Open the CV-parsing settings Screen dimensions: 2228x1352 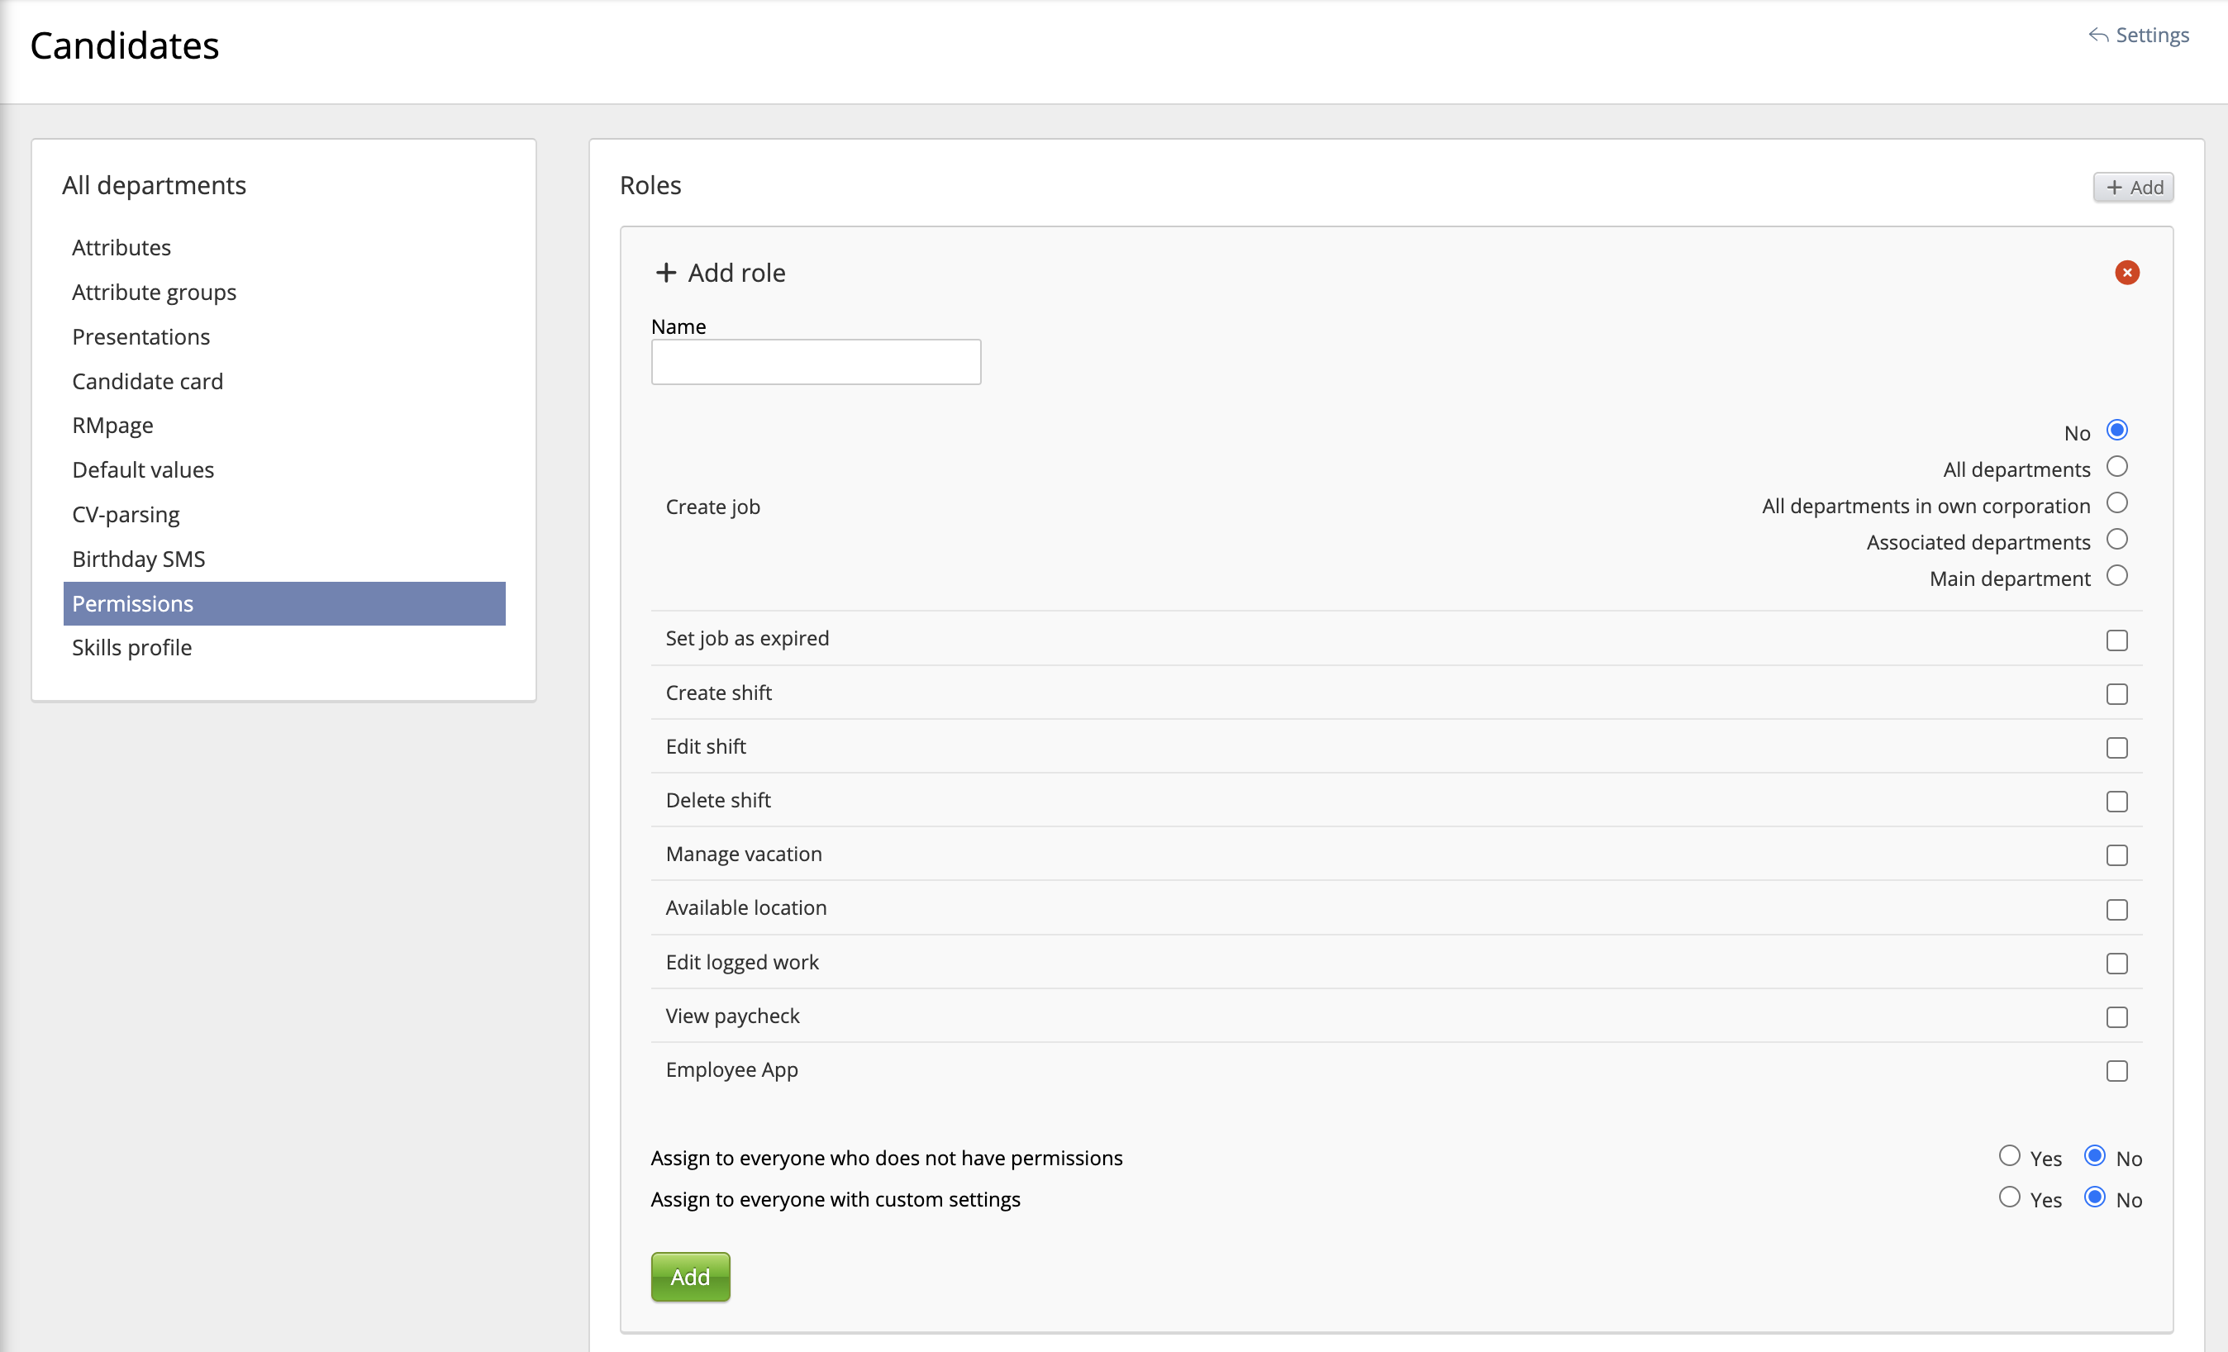tap(126, 515)
